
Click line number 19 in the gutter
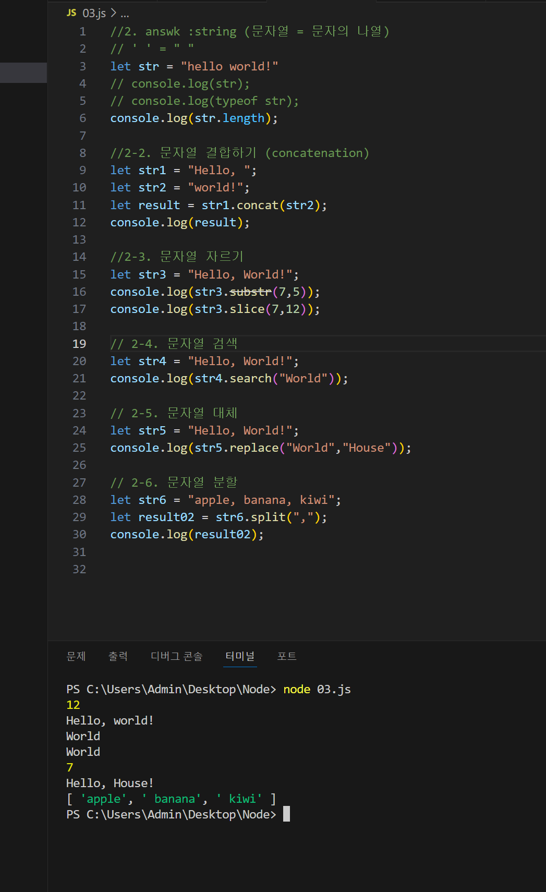[79, 344]
